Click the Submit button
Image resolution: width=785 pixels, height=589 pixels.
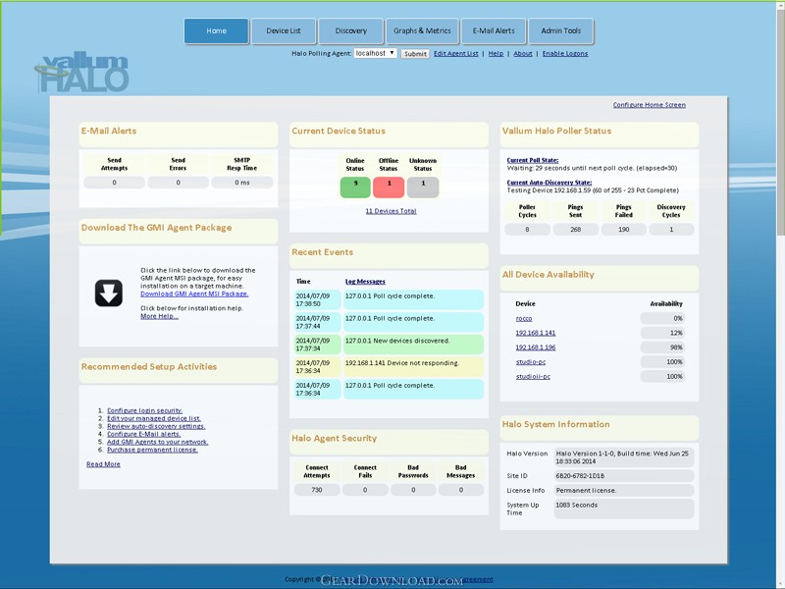tap(415, 54)
